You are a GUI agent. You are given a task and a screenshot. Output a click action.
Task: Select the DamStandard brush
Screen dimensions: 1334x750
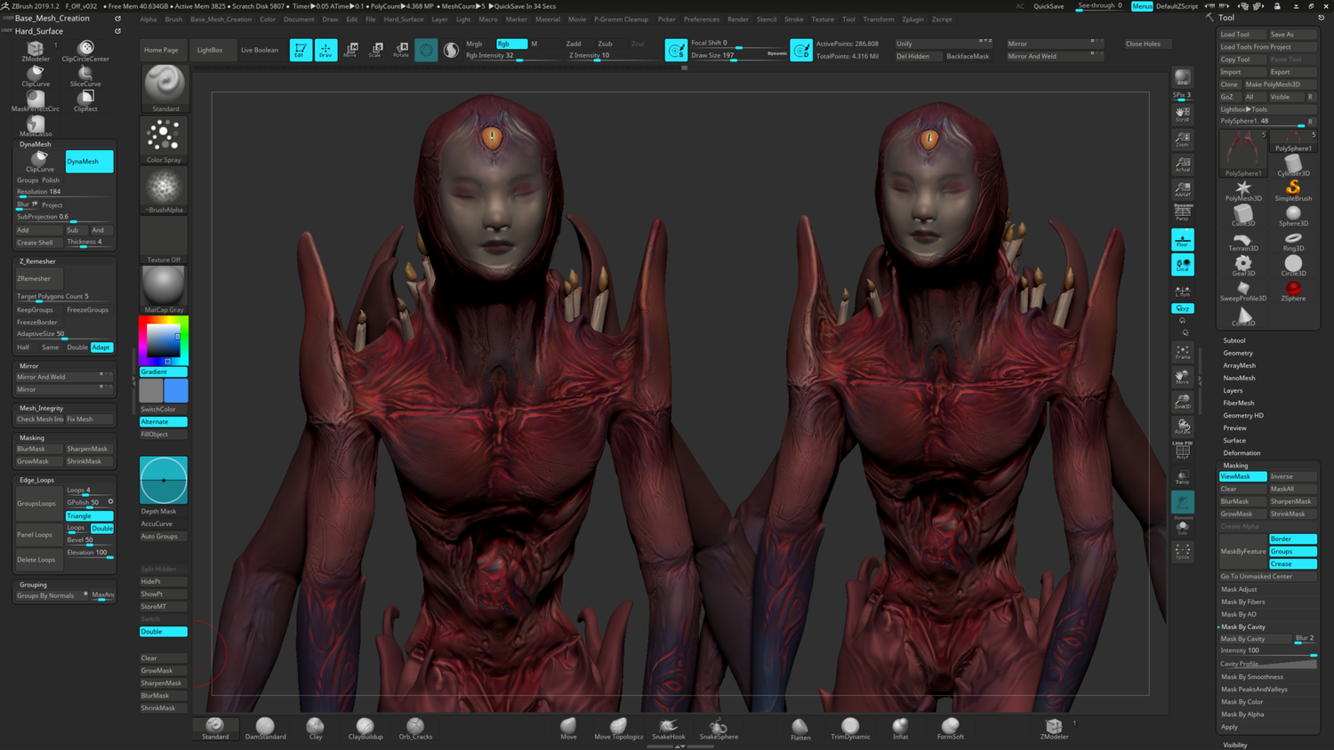(265, 728)
